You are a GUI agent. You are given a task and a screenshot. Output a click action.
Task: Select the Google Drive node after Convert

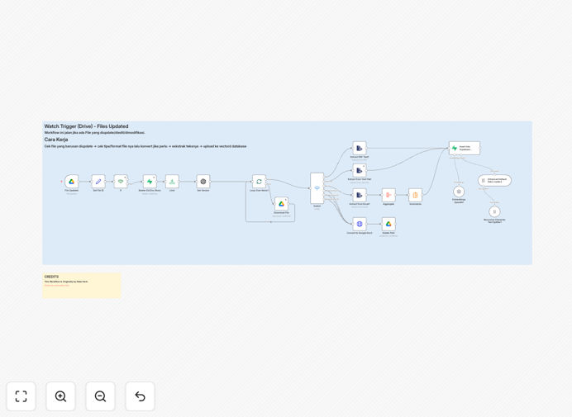click(x=388, y=224)
